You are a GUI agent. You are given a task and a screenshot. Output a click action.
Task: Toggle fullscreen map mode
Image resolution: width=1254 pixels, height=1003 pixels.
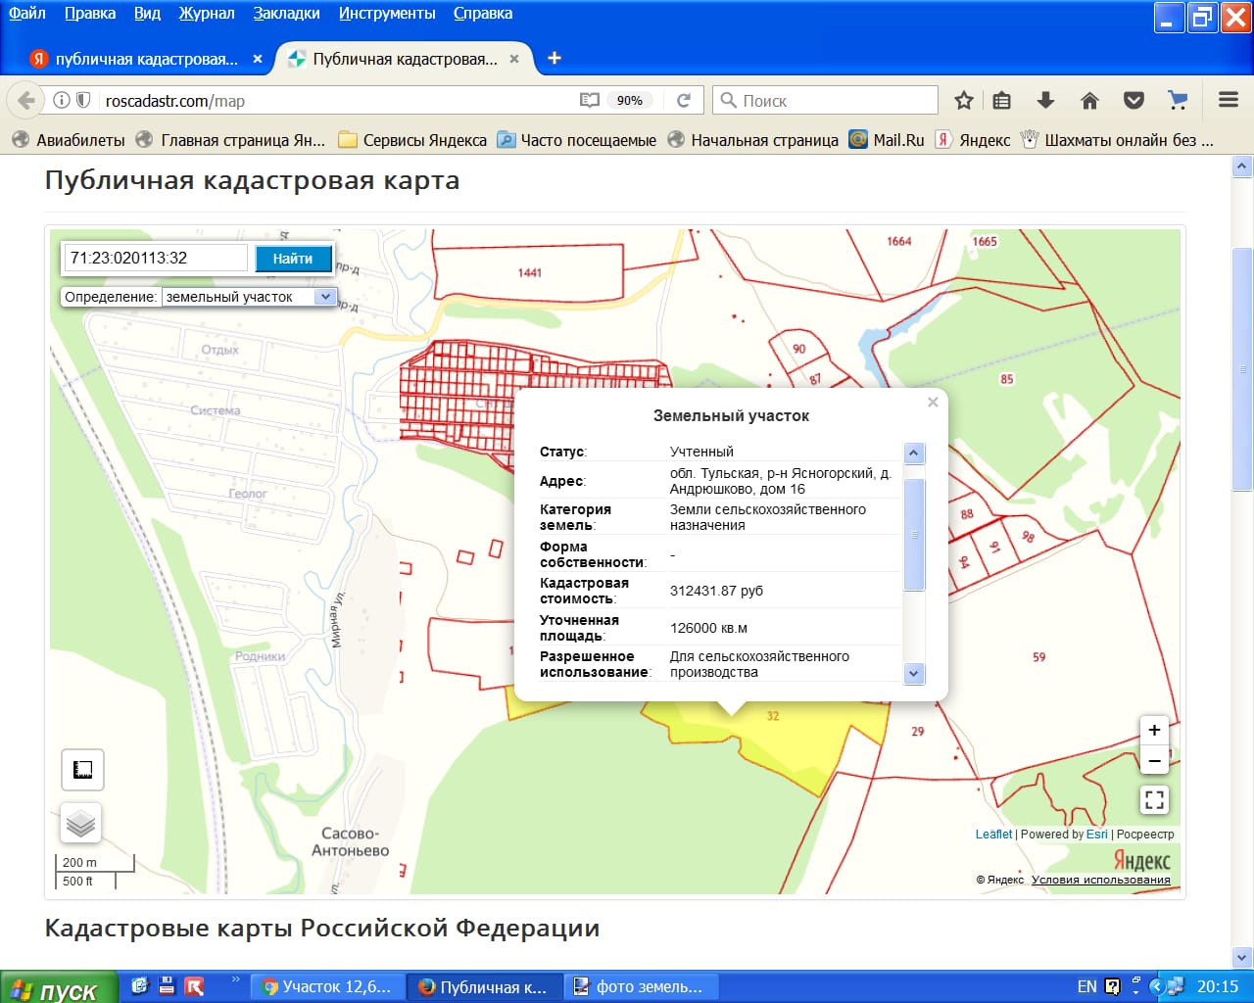(1154, 799)
